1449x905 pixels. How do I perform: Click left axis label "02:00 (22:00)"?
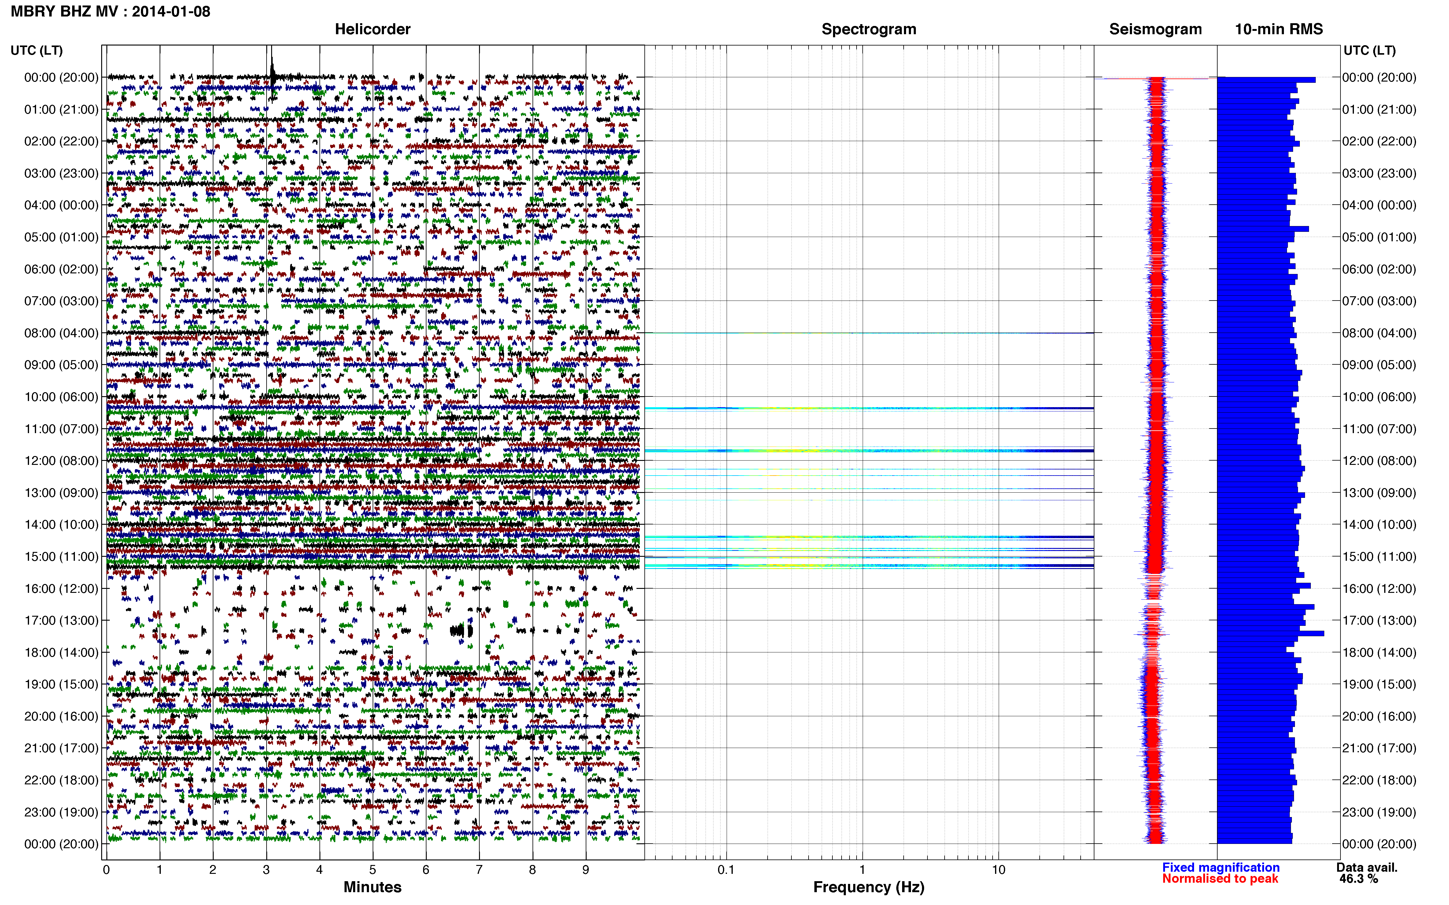61,141
